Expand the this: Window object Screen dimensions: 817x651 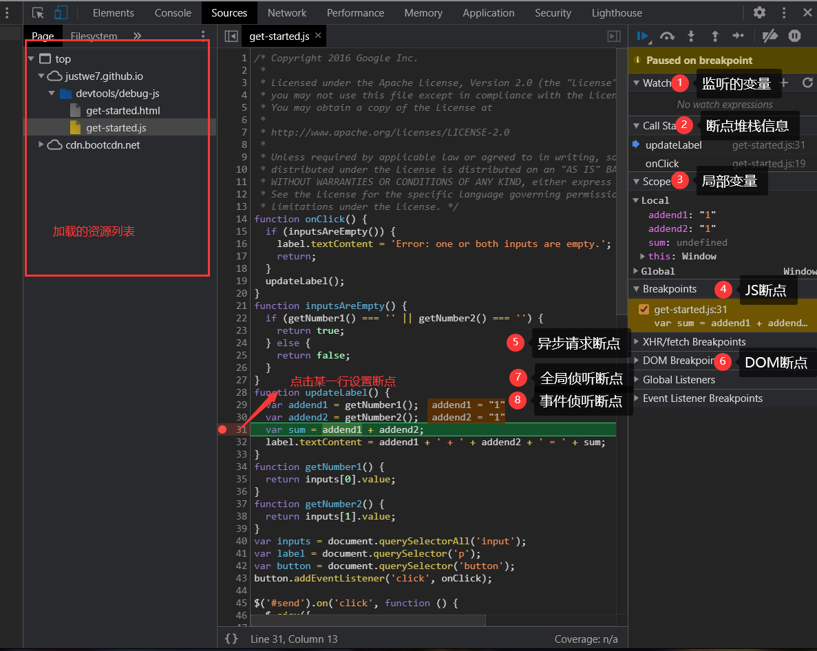tap(642, 256)
